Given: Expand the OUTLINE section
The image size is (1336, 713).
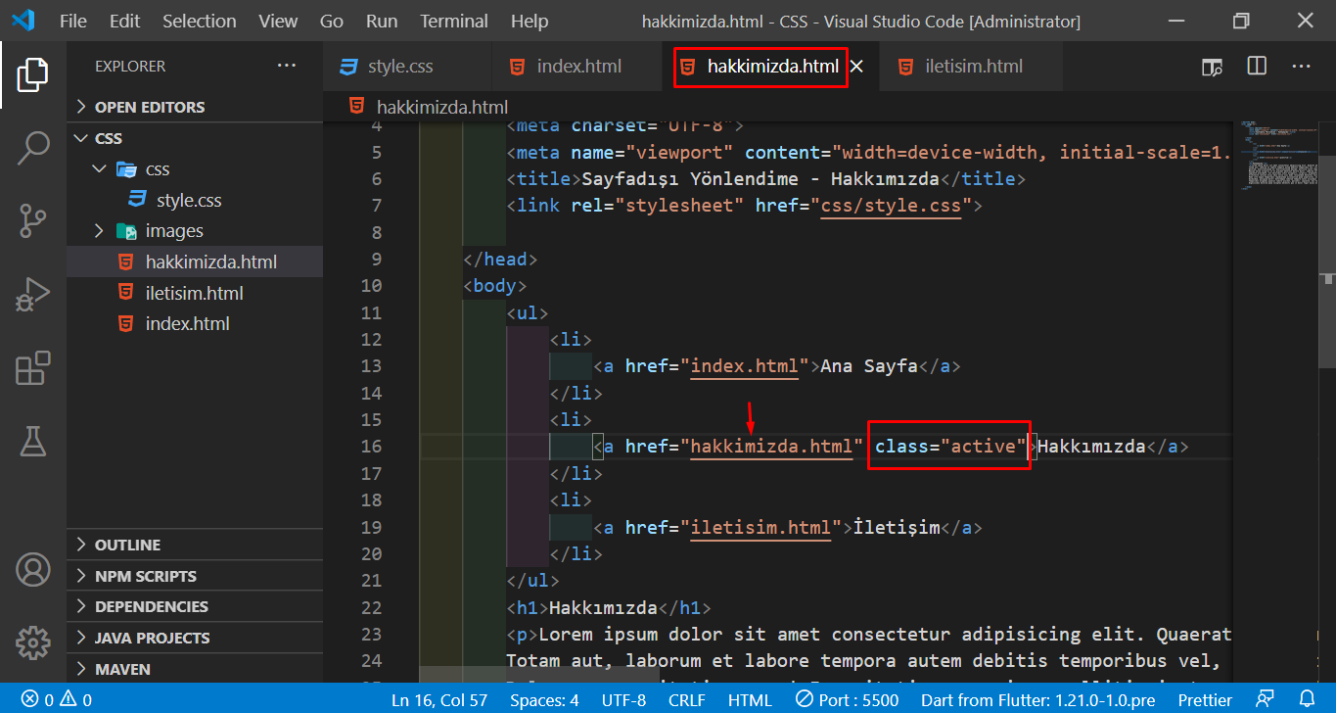Looking at the screenshot, I should 127,545.
